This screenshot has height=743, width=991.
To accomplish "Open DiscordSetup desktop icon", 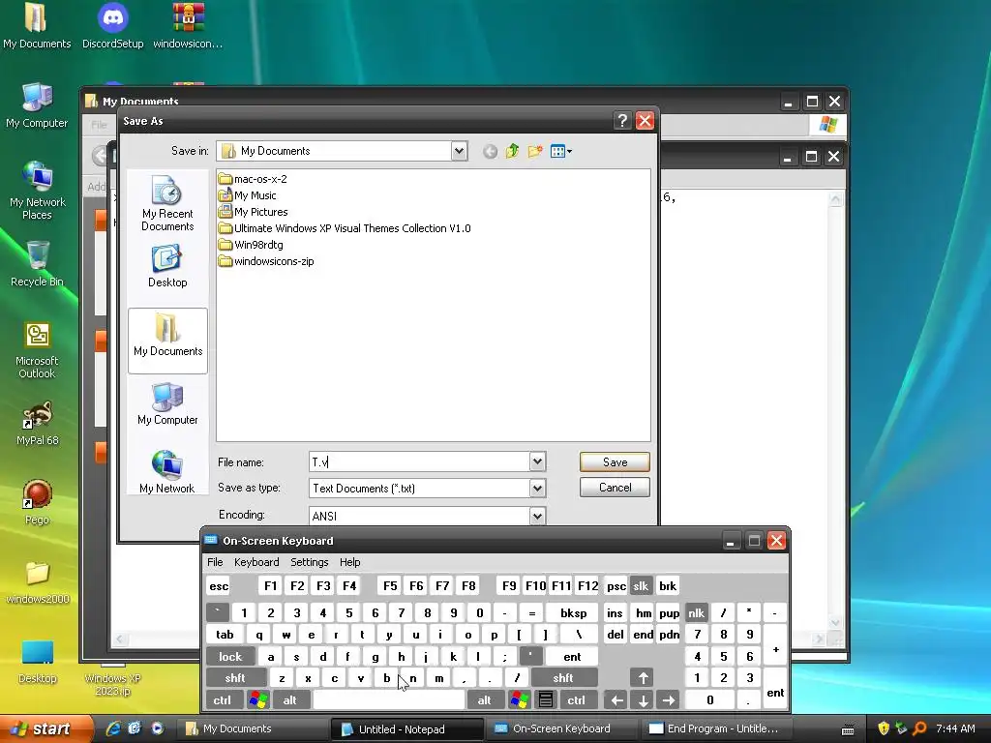I will 112,26.
